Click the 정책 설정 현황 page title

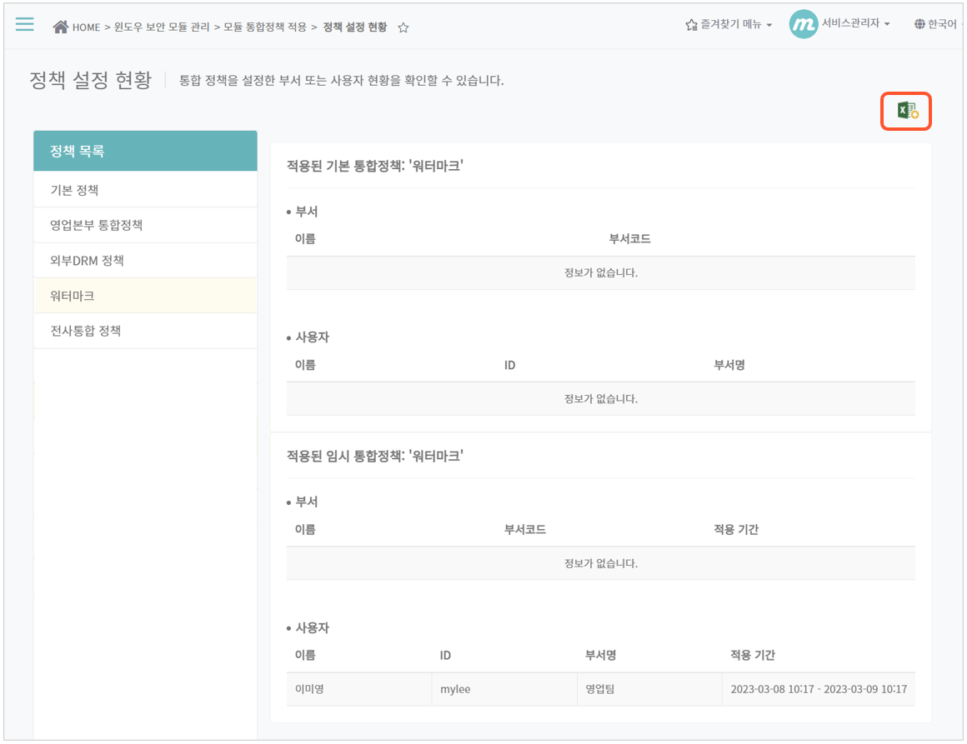(x=91, y=80)
